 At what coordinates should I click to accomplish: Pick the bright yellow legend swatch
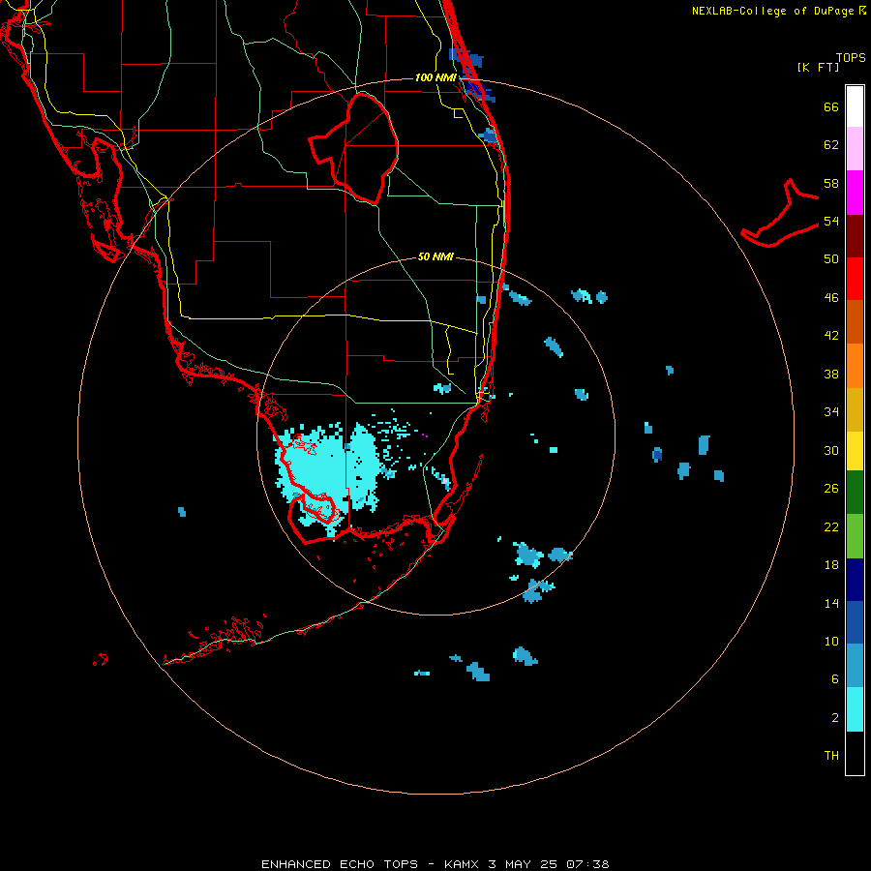point(855,451)
